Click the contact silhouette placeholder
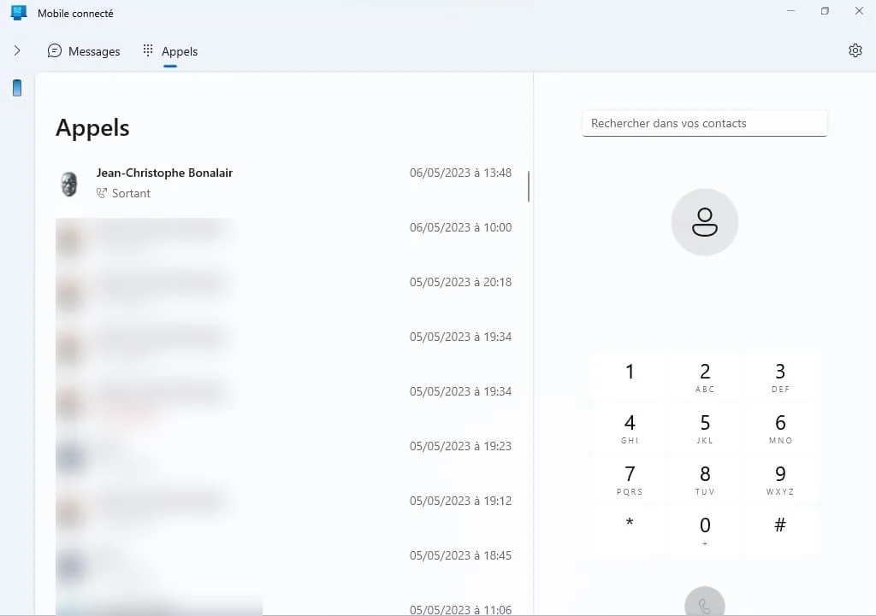Image resolution: width=876 pixels, height=616 pixels. point(703,221)
